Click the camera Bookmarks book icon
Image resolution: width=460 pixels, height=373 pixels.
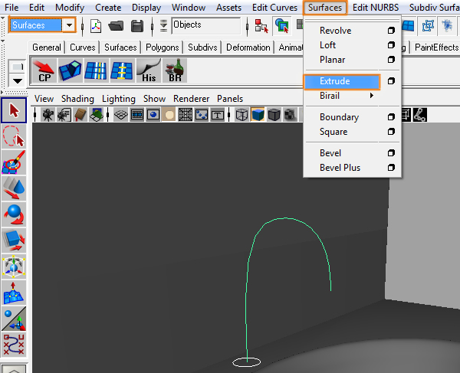(x=80, y=115)
